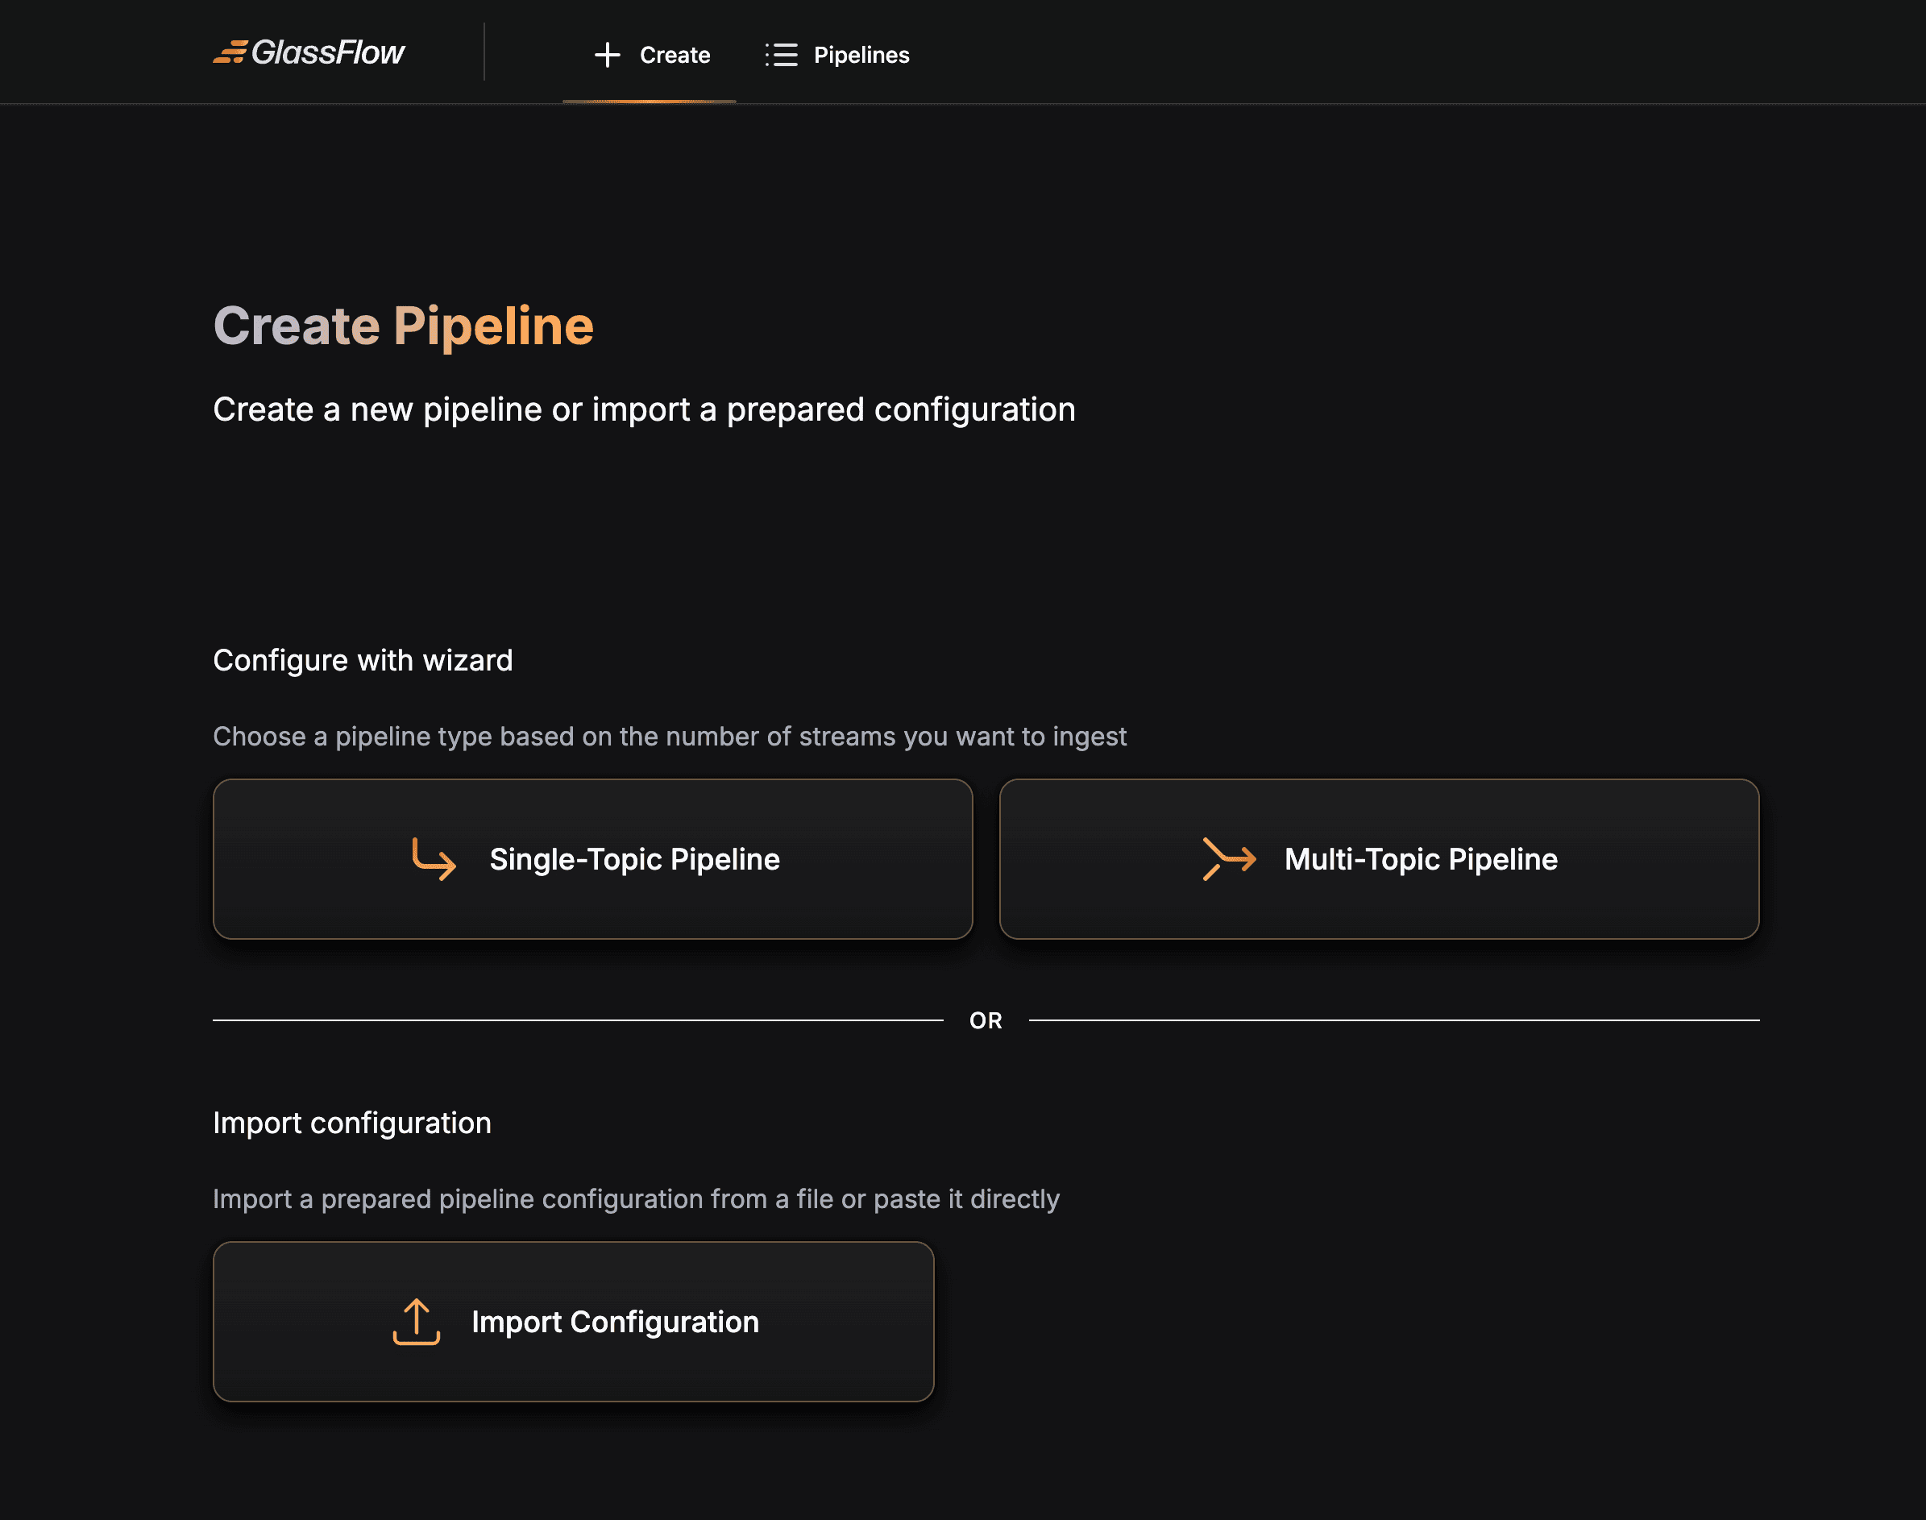
Task: Click the OR divider label
Action: 986,1020
